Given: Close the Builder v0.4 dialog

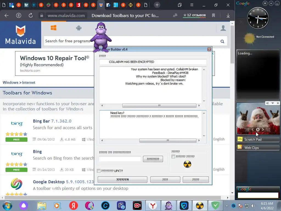Looking at the screenshot, I should 209,49.
